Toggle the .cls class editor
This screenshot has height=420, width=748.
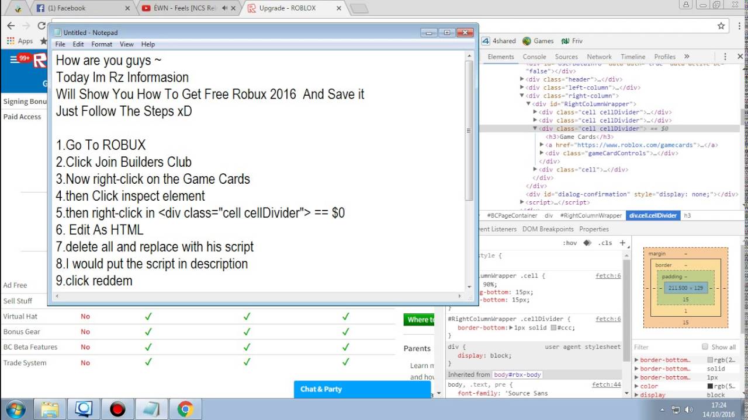(x=605, y=243)
